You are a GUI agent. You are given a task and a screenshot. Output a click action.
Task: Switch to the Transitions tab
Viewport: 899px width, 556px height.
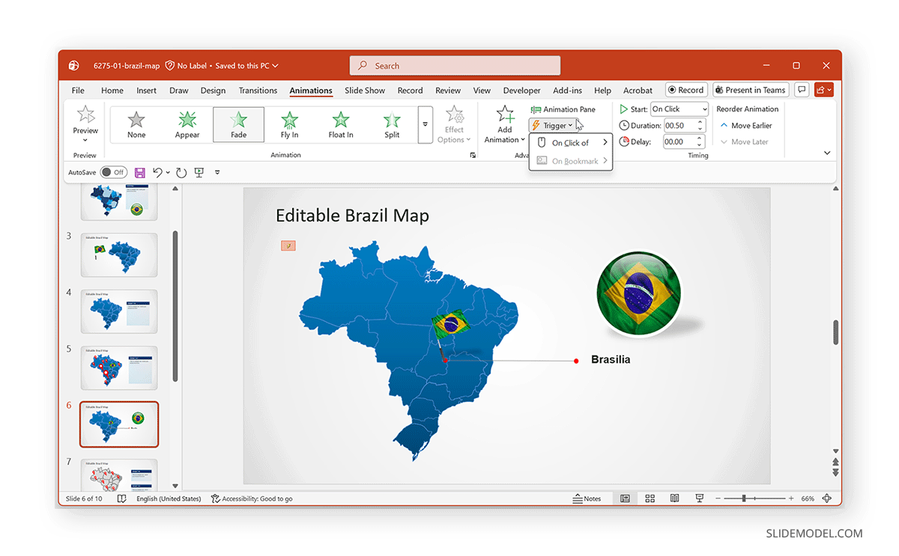pos(258,91)
